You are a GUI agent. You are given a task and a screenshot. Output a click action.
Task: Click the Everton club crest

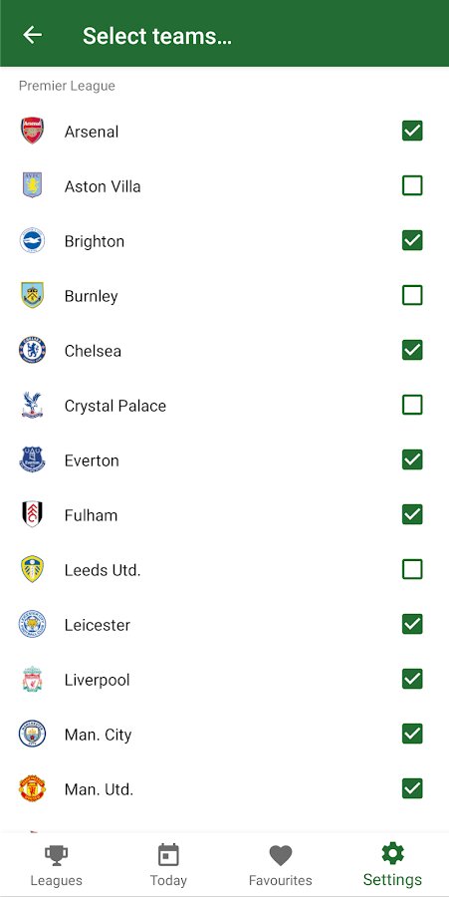[32, 459]
